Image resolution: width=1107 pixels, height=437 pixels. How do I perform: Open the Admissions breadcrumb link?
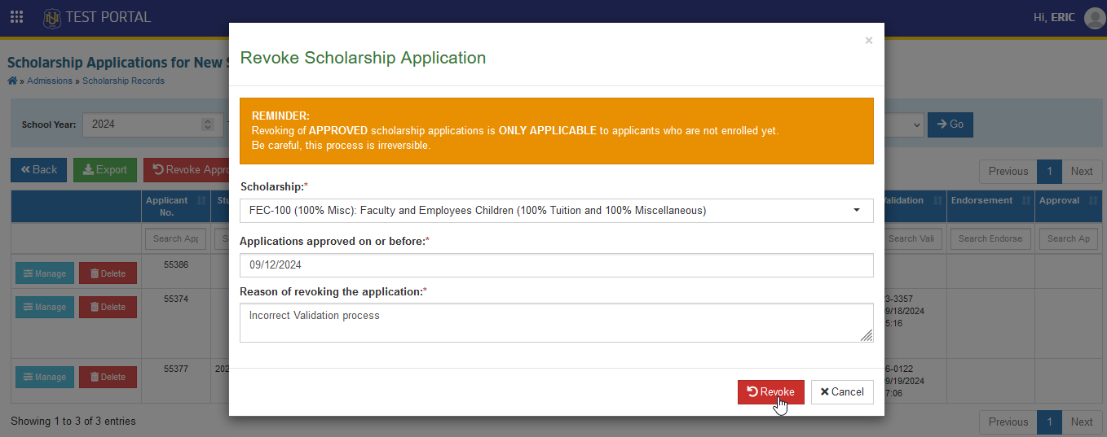click(x=50, y=81)
